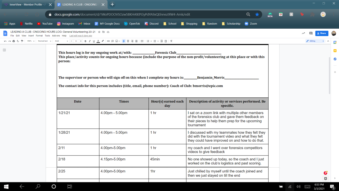Open line spacing options

(142, 41)
